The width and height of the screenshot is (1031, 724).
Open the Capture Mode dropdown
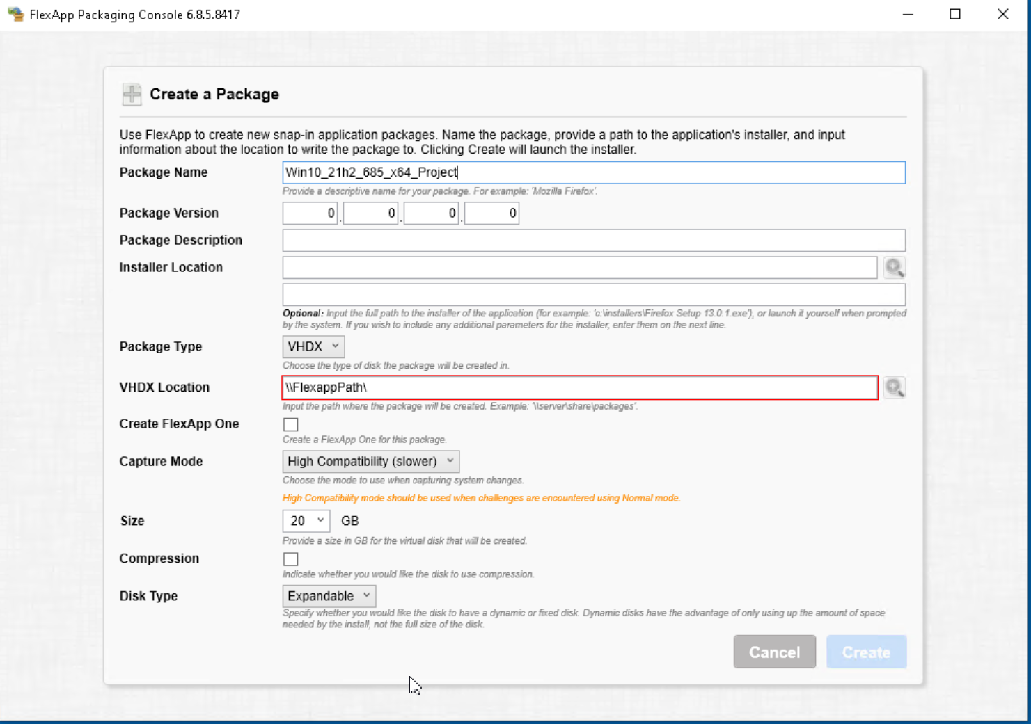click(x=371, y=461)
